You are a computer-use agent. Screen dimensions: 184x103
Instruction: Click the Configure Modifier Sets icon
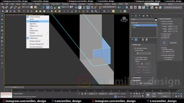coord(147,39)
